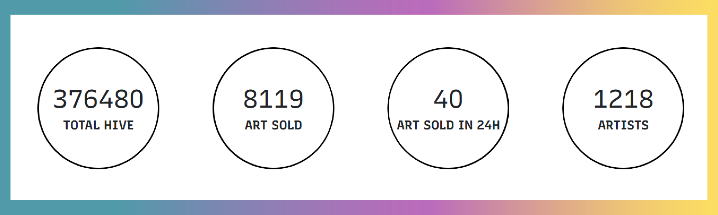Screen dimensions: 718x215
Task: Click white space between Art Sold circles
Action: pyautogui.click(x=361, y=108)
